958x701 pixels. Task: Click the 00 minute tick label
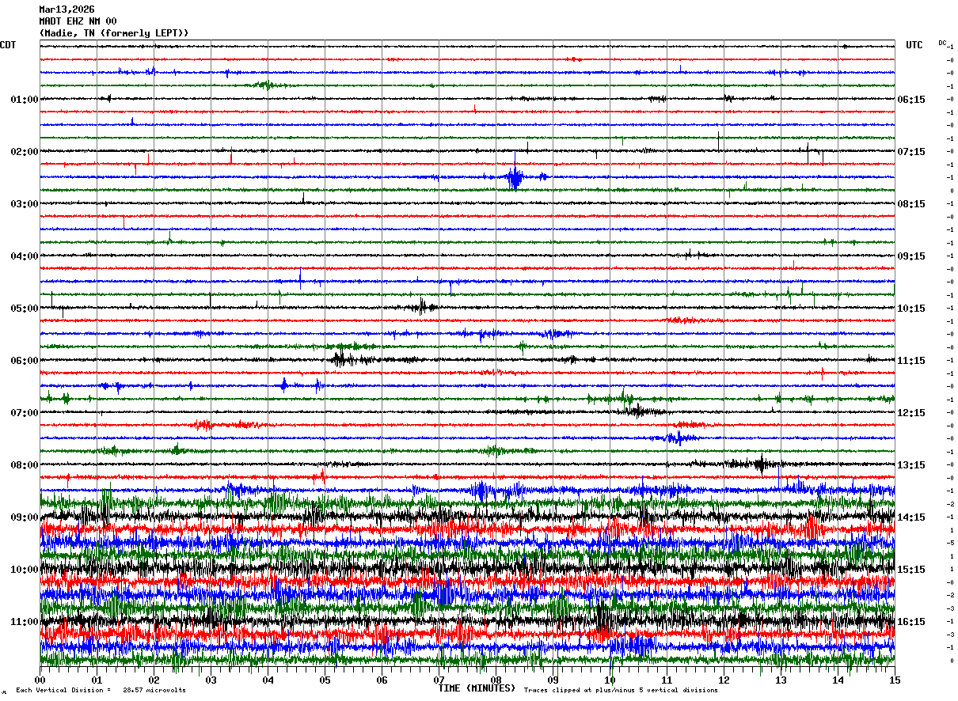click(40, 680)
